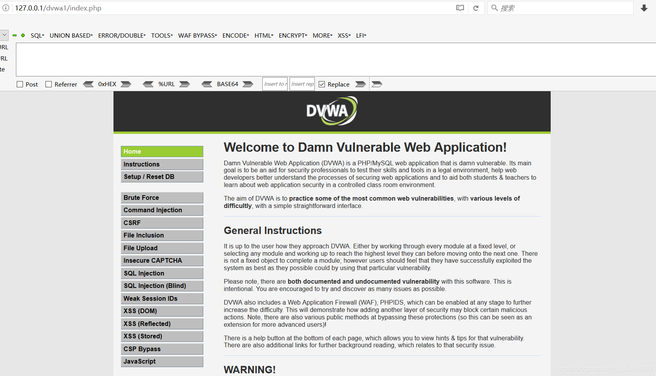This screenshot has height=376, width=656.
Task: Click the solid arrow after Replace
Action: pos(361,84)
